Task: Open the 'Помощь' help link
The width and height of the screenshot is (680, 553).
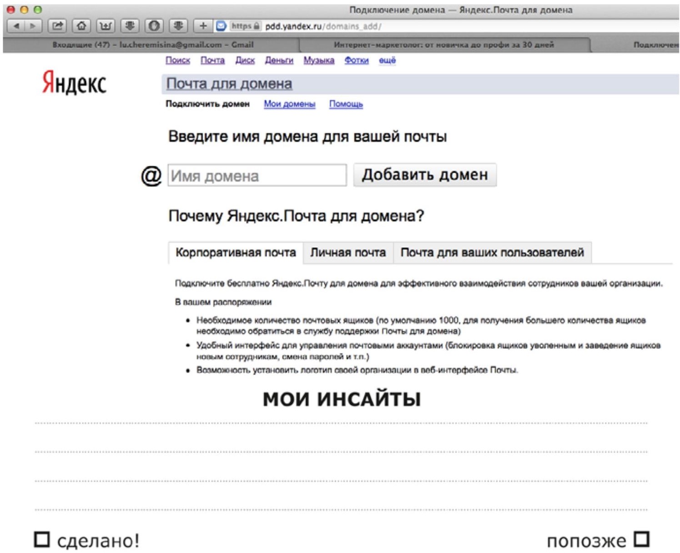Action: 346,104
